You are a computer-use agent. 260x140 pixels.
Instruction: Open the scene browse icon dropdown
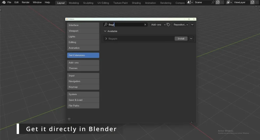(x=190, y=3)
